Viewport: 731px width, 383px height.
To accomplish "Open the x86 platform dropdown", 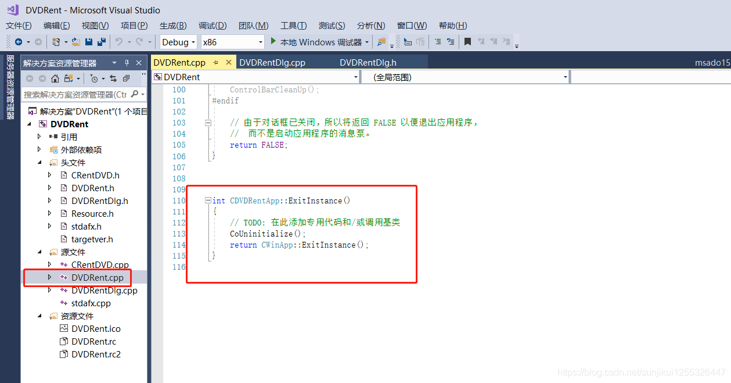I will [233, 42].
